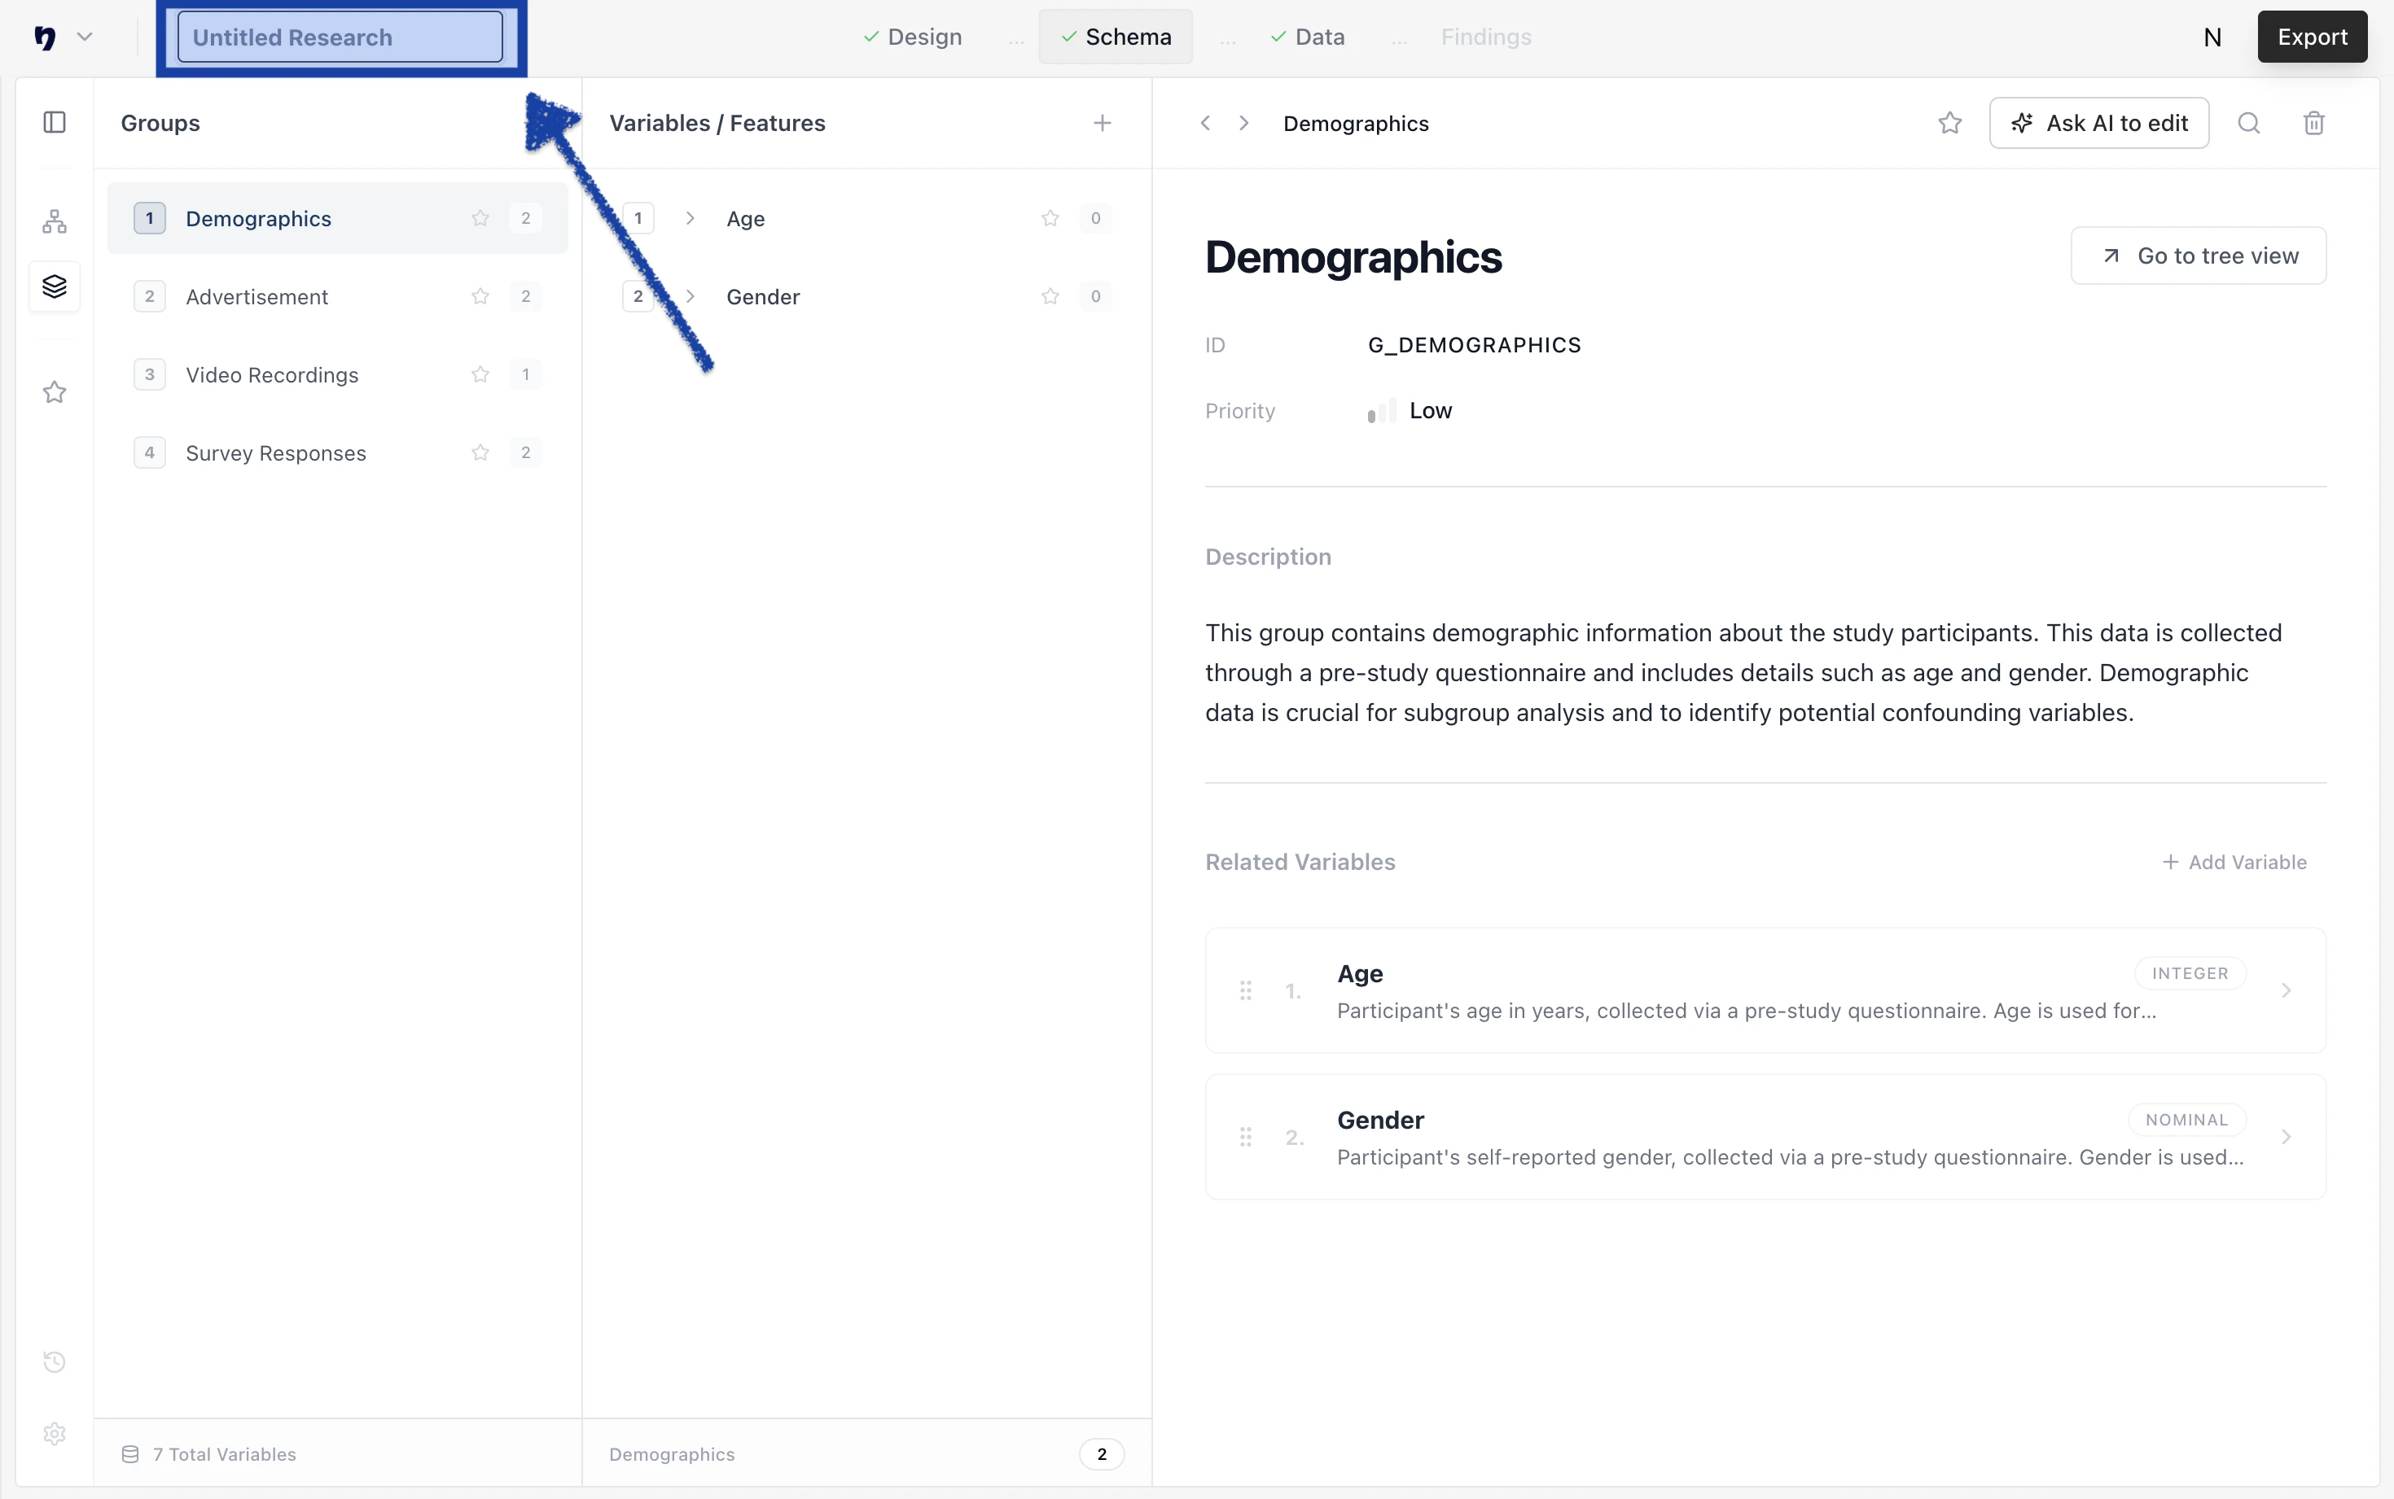Select the layers schema view icon
This screenshot has height=1499, width=2394.
[55, 286]
